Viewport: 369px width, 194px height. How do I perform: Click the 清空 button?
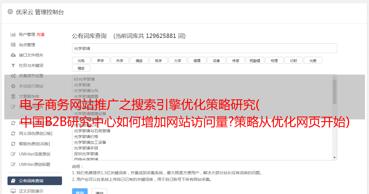[99, 192]
